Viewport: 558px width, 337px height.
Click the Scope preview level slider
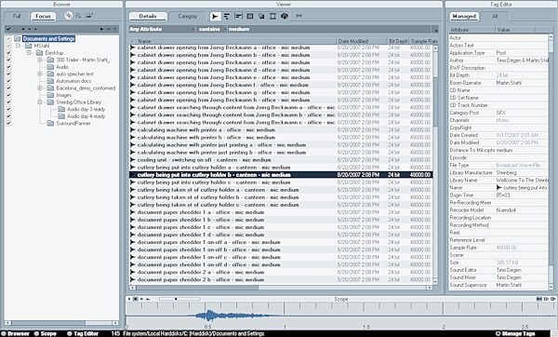tap(179, 299)
